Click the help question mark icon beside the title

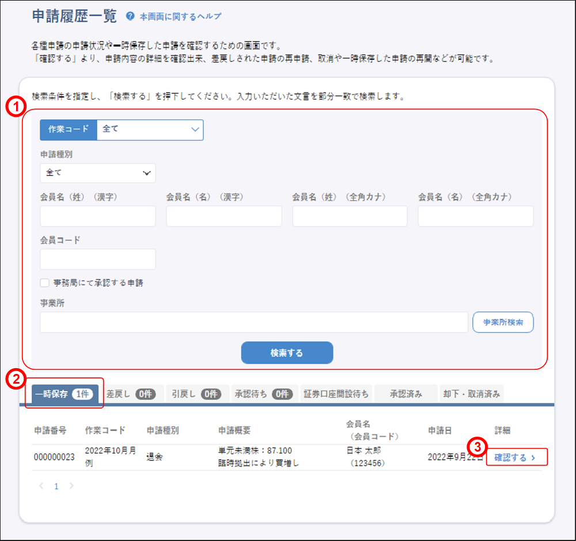129,16
